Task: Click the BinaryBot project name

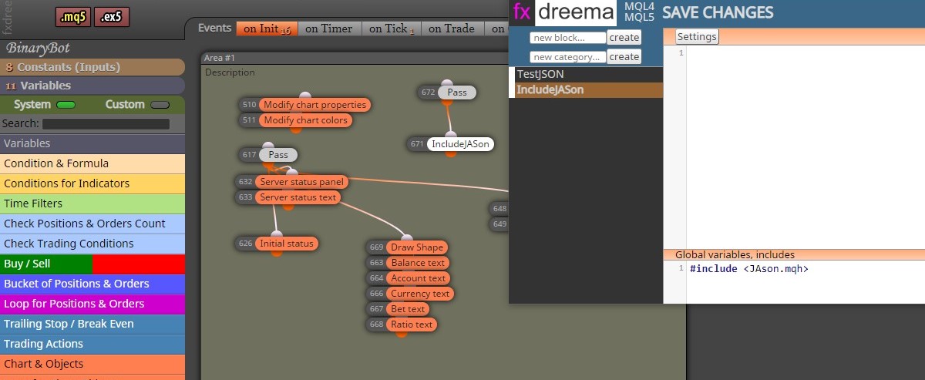Action: (39, 48)
